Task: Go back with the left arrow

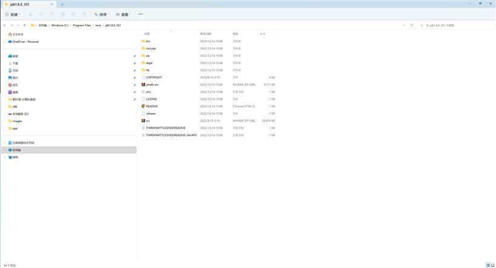Action: click(x=5, y=25)
